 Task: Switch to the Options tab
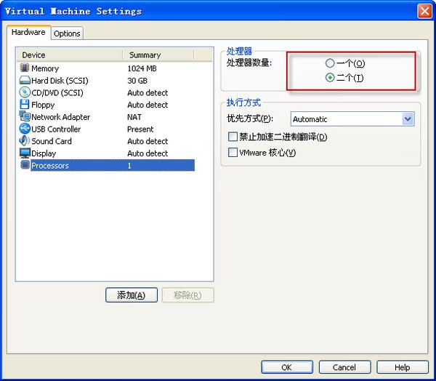pyautogui.click(x=67, y=33)
